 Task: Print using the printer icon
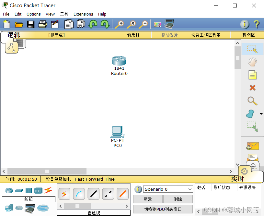[x=43, y=24]
